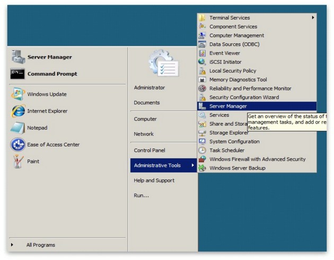
Task: Choose the Task Scheduler entry
Action: click(x=257, y=150)
